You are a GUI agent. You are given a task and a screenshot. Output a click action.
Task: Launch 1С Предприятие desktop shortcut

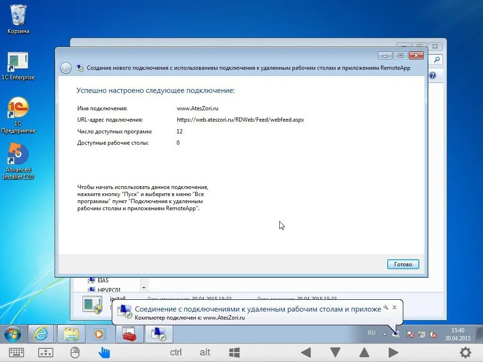pos(18,115)
